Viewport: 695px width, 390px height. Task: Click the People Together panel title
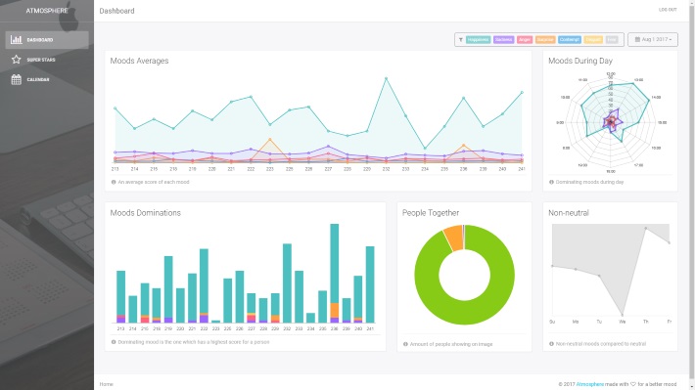(431, 213)
